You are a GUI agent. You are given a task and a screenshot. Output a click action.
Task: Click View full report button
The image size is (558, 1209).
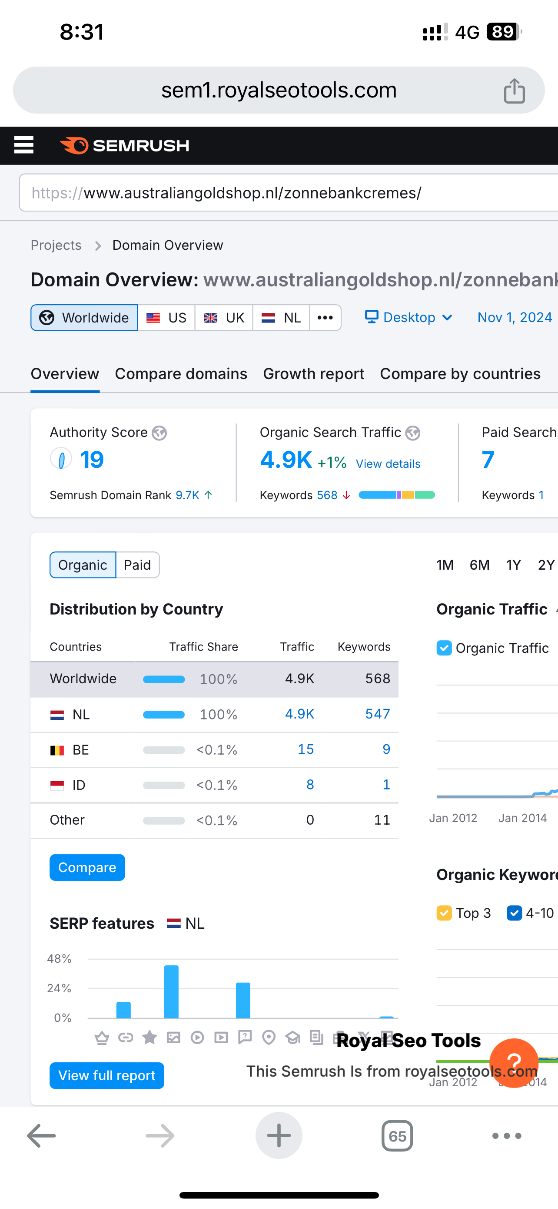click(107, 1076)
